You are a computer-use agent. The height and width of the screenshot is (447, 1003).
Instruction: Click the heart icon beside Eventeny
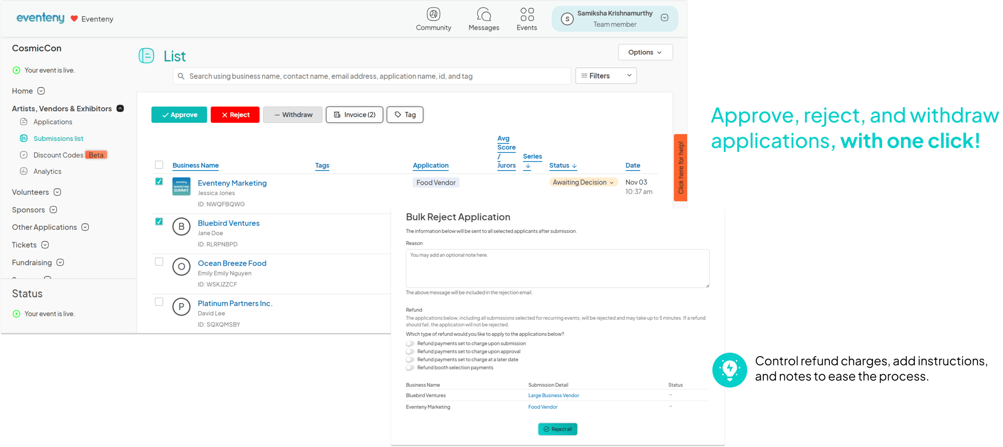tap(74, 19)
